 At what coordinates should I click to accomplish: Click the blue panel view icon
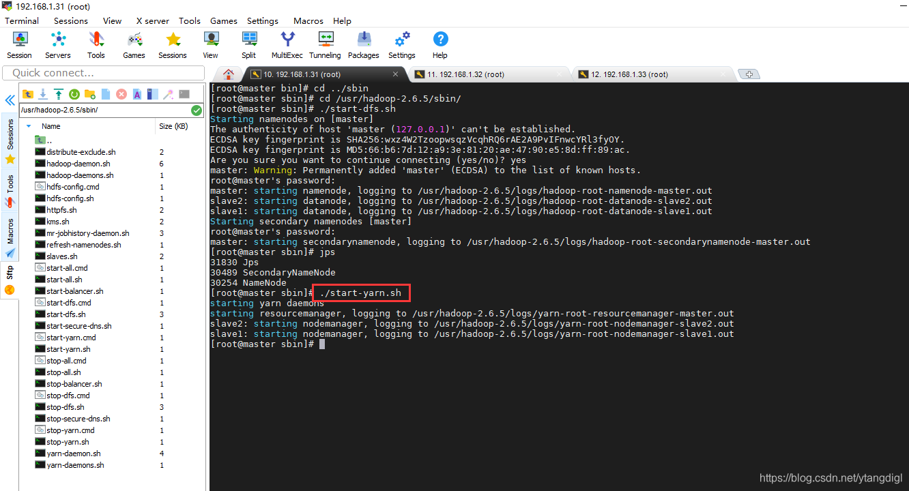[x=153, y=94]
